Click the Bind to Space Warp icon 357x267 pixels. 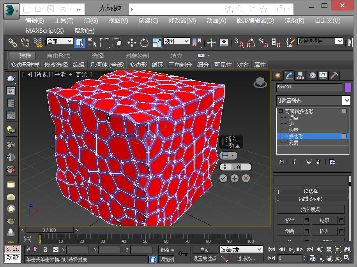38,42
